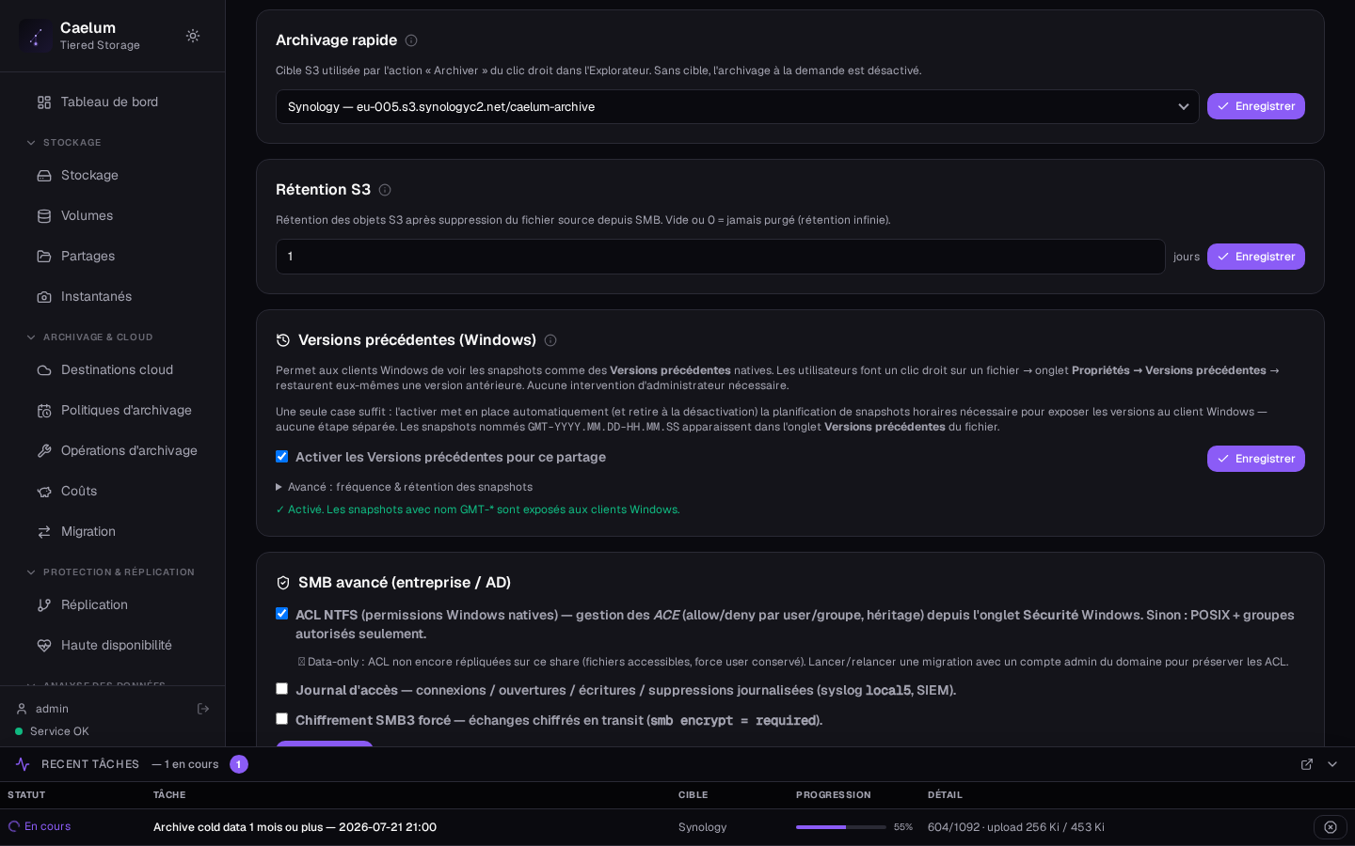Click the admin user icon
The image size is (1355, 846).
[x=22, y=709]
